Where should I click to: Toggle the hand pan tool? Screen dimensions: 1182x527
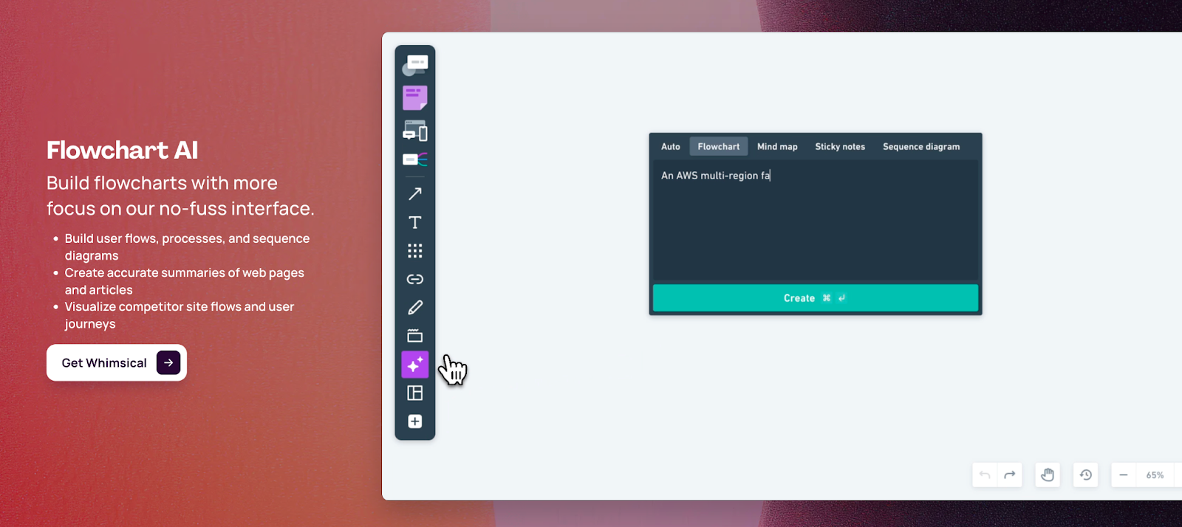(1047, 475)
